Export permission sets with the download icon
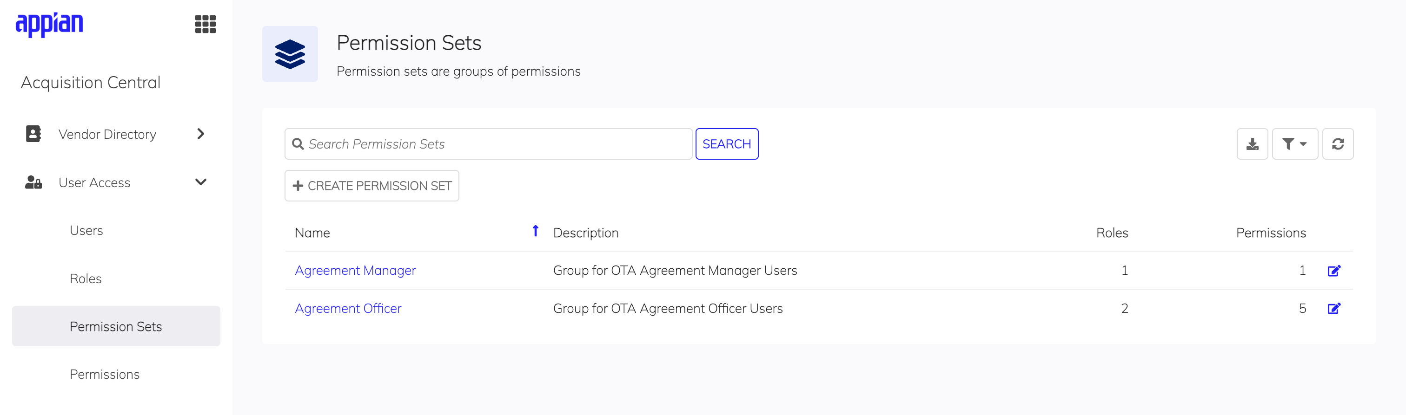Image resolution: width=1406 pixels, height=415 pixels. click(x=1252, y=144)
